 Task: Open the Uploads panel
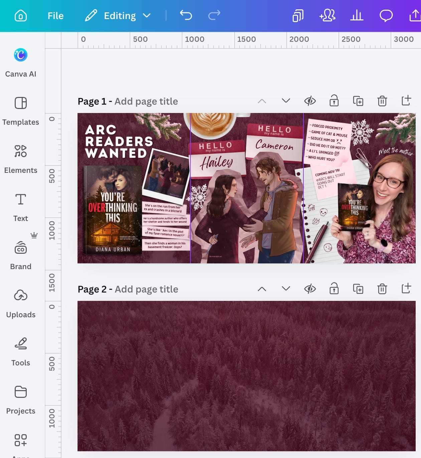21,304
